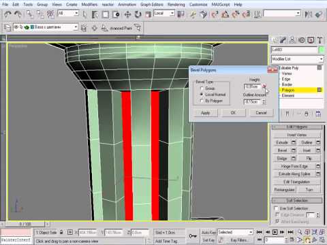This screenshot has width=327, height=245.
Task: Open the Animation menu
Action: pyautogui.click(x=127, y=5)
